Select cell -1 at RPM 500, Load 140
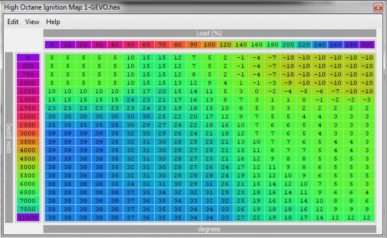Viewport: 387px width, 238px height. point(241,66)
